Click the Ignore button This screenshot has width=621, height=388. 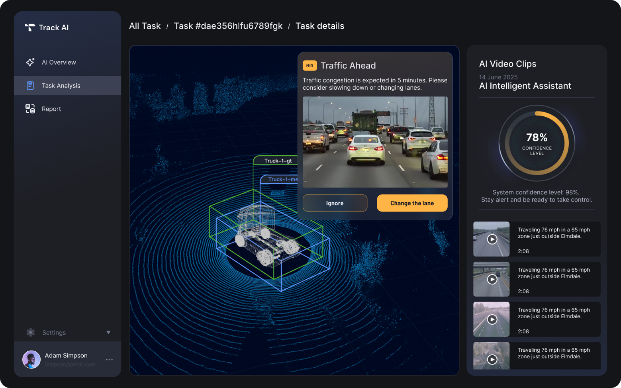(335, 203)
